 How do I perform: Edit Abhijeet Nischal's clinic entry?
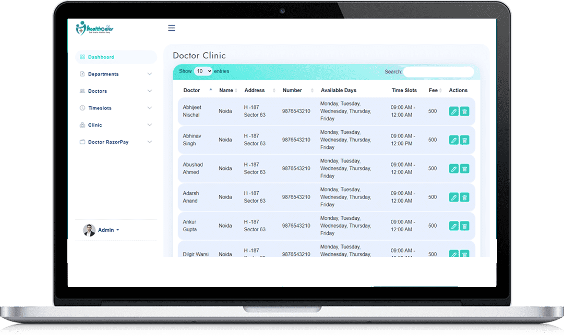(x=453, y=111)
